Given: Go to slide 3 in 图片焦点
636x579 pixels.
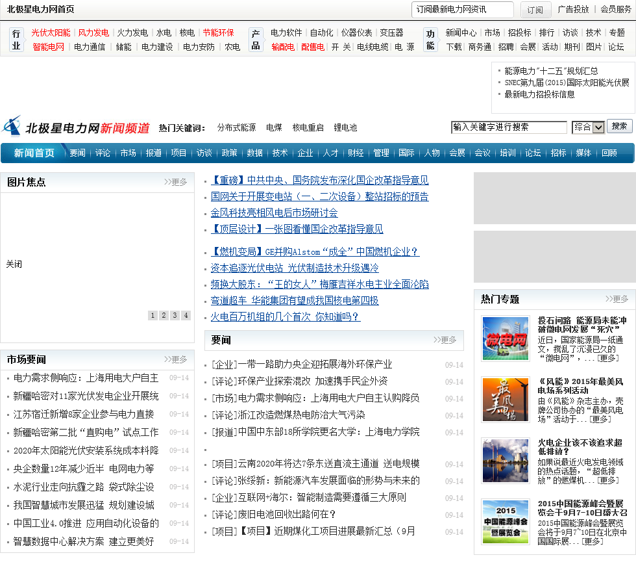Looking at the screenshot, I should click(x=175, y=315).
